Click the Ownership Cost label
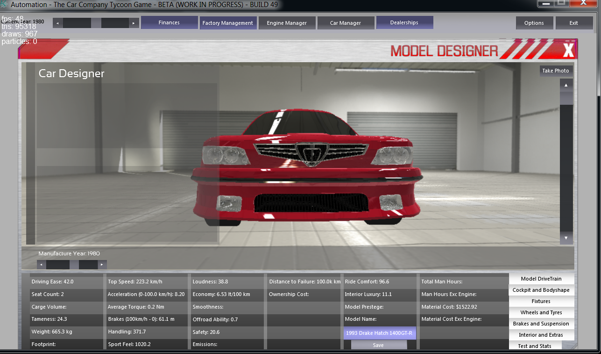This screenshot has width=601, height=354. click(x=290, y=295)
